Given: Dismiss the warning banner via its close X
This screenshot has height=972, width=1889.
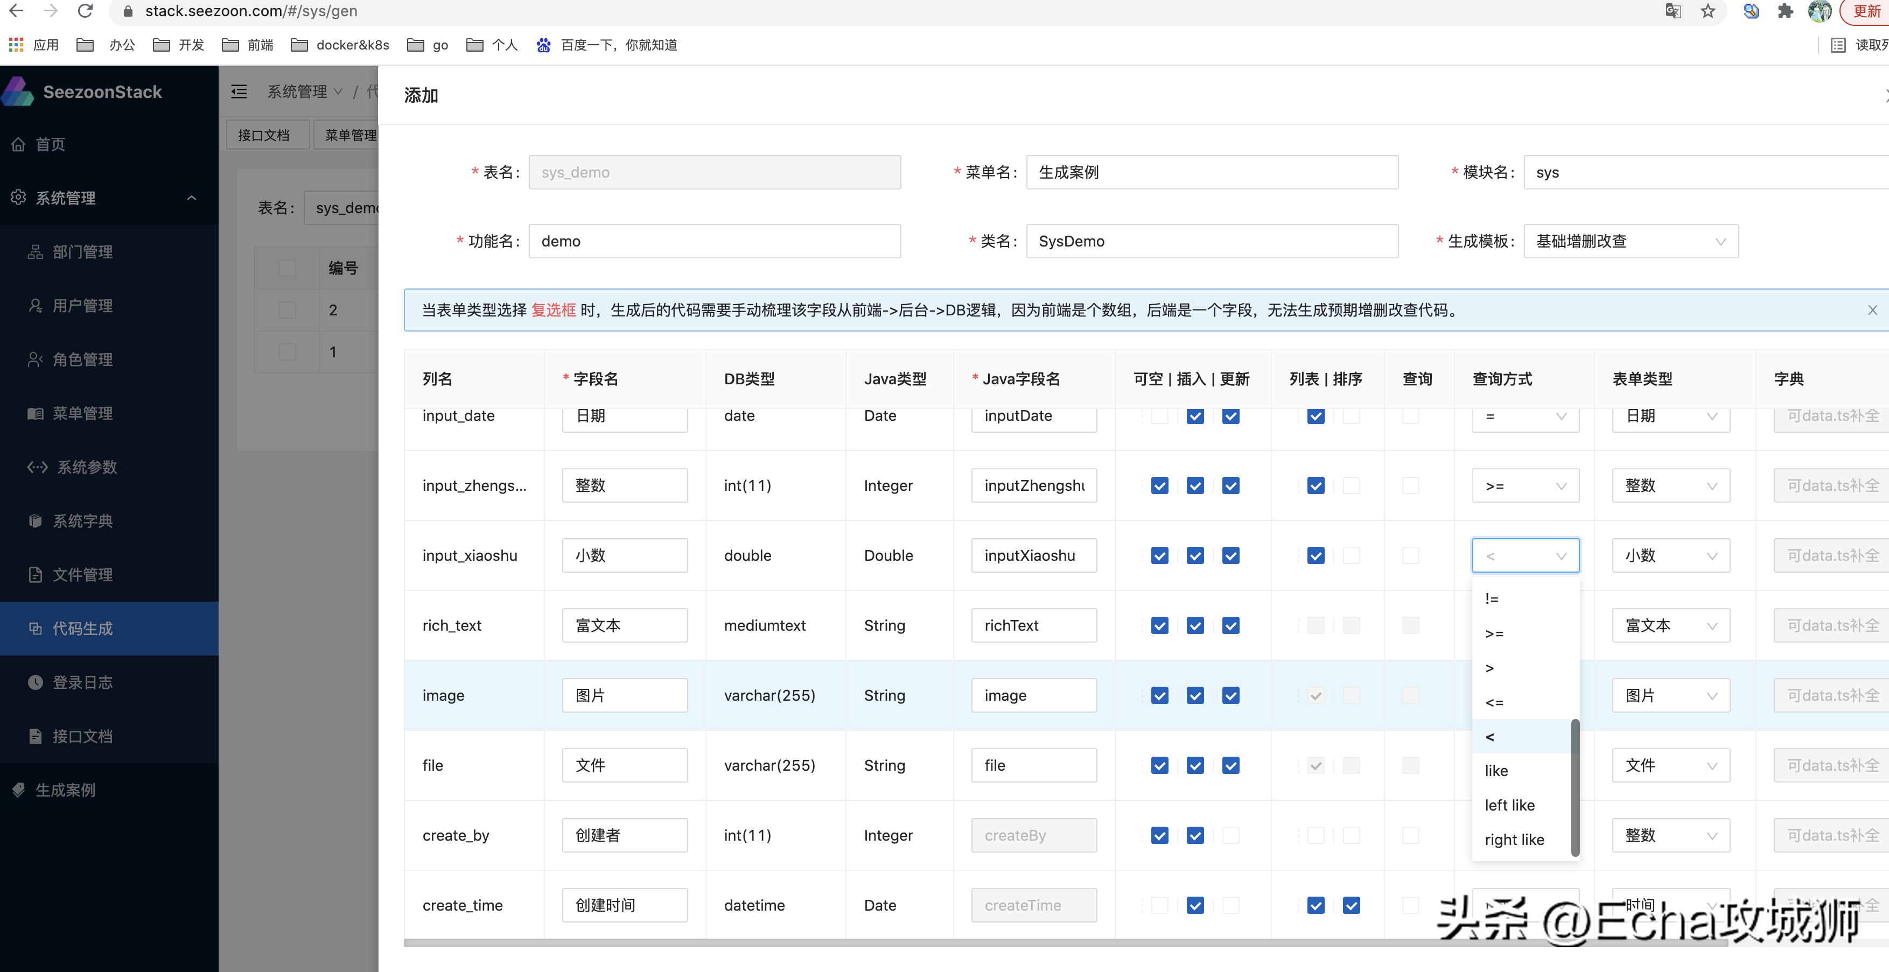Looking at the screenshot, I should (x=1872, y=309).
